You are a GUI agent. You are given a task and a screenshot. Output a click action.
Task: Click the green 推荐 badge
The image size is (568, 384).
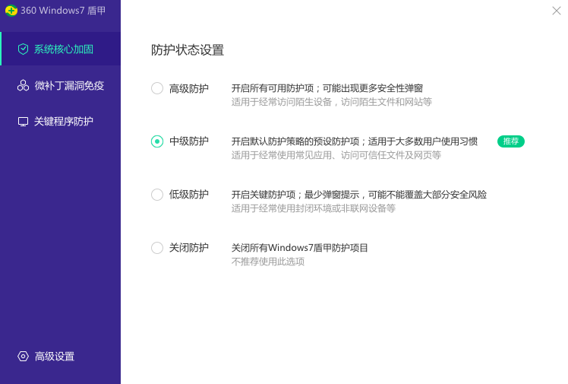(x=511, y=141)
